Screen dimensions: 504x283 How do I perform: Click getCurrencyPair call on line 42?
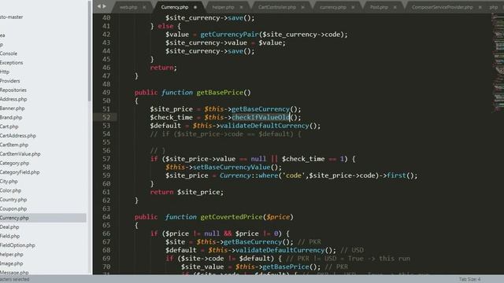click(x=229, y=35)
